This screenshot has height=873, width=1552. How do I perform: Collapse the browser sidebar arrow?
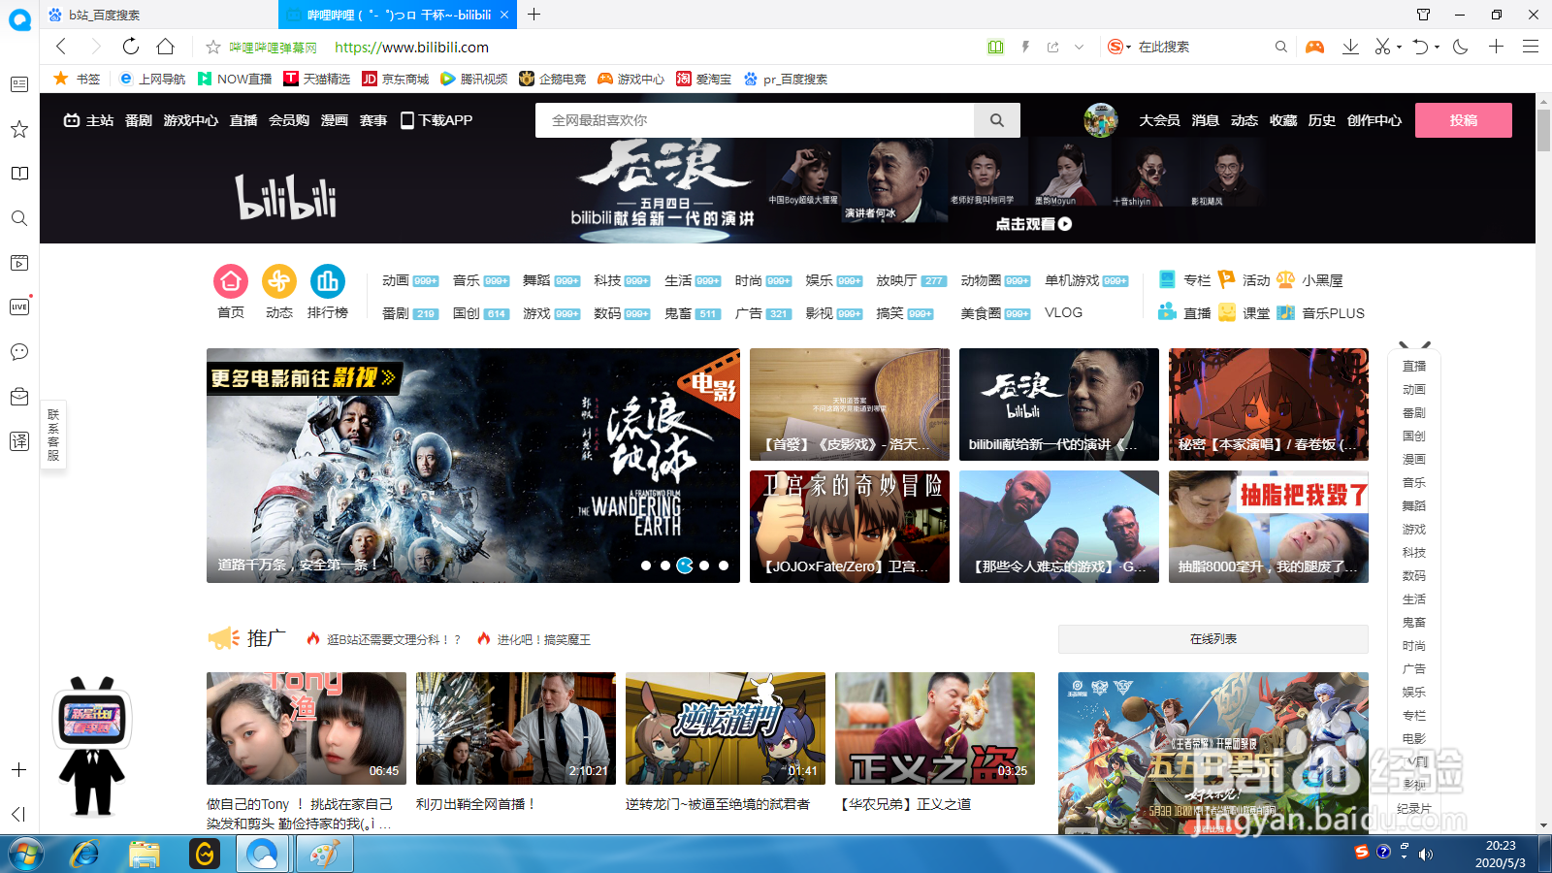coord(19,814)
